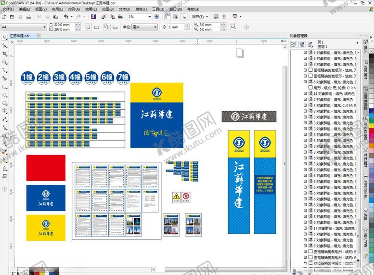Switch to the 江苏华建.cdr document tab
The image size is (374, 275).
coord(20,36)
